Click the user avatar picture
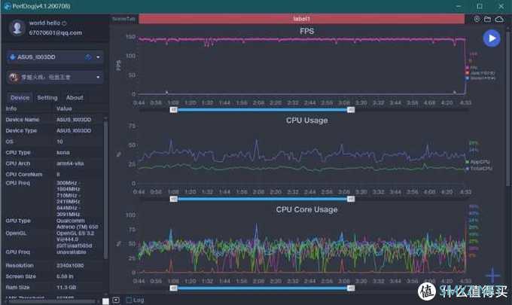512x305 pixels. [x=17, y=27]
